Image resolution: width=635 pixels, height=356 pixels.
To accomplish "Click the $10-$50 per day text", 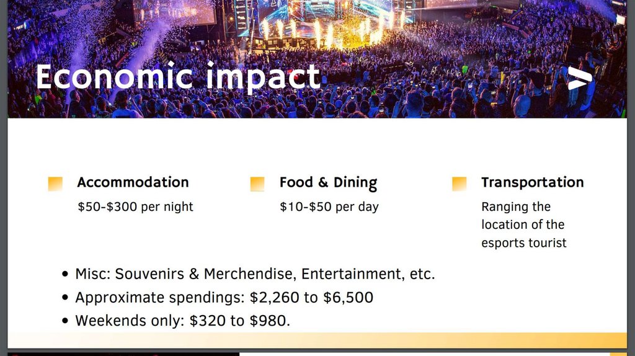I will click(x=329, y=207).
